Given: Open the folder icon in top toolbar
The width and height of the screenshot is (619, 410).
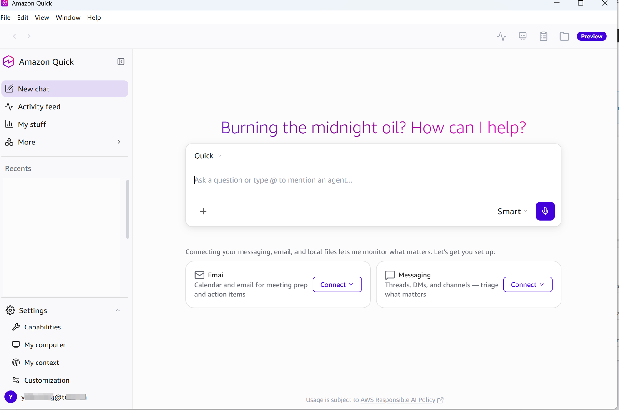Looking at the screenshot, I should 564,36.
